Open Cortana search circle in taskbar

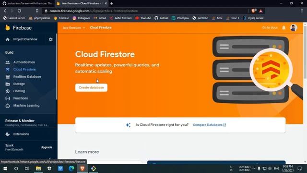(x=16, y=169)
